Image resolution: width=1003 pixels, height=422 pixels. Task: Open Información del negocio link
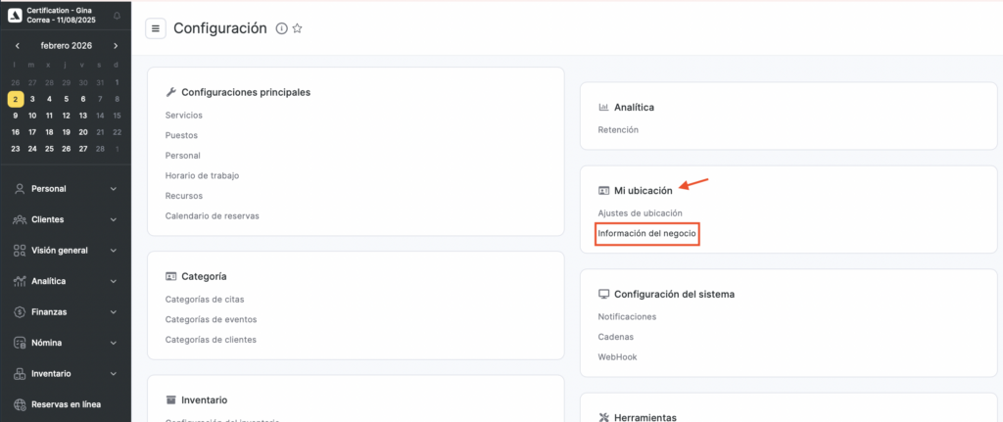646,234
